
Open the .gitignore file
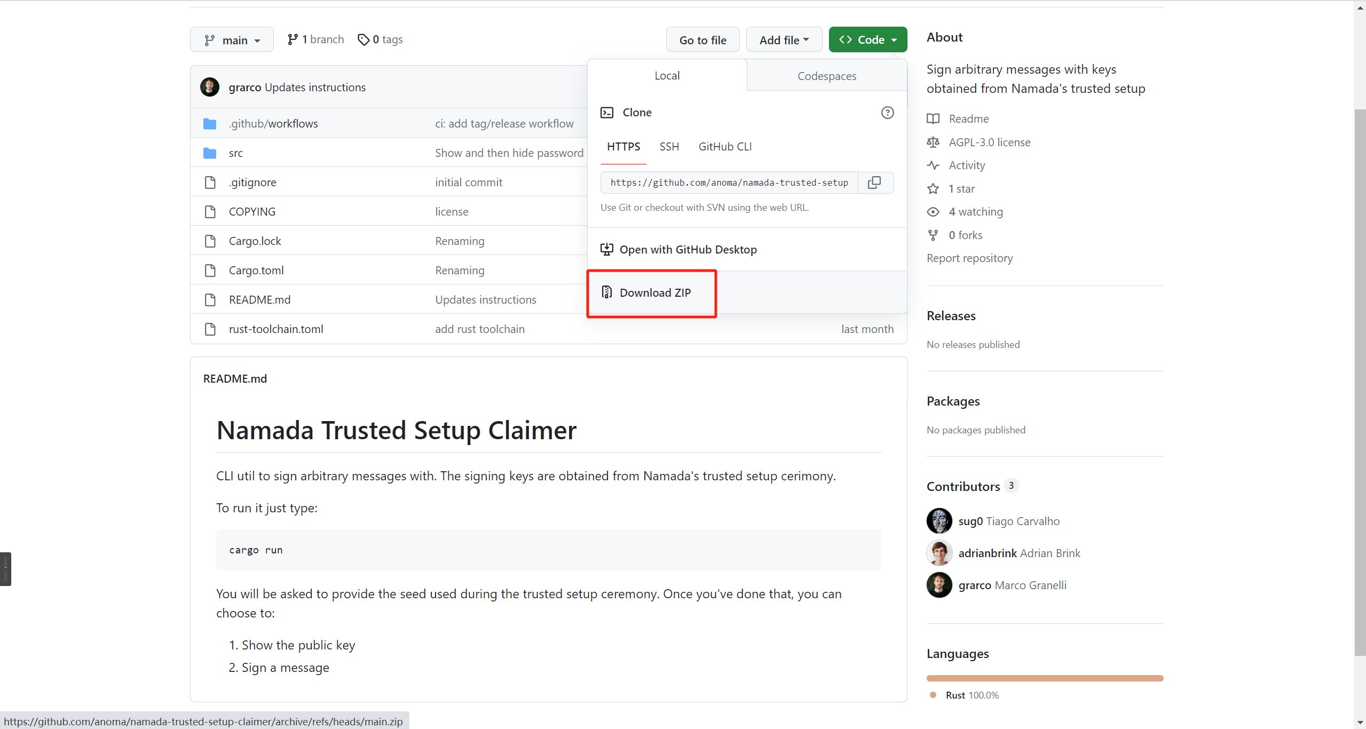coord(252,183)
